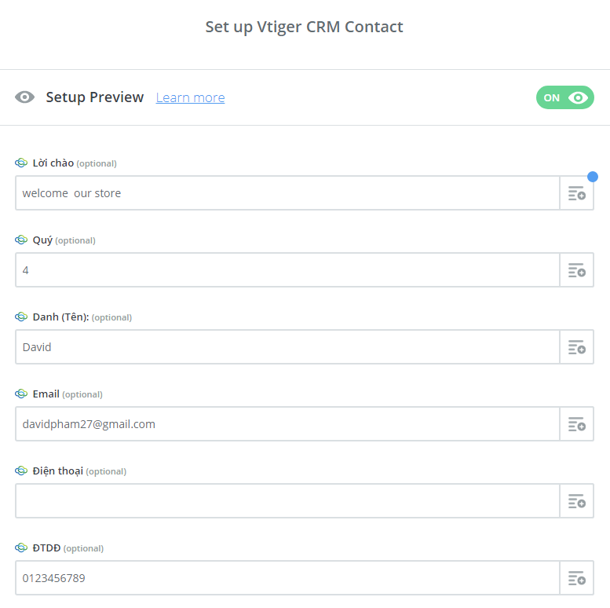Select the Email input field
The height and width of the screenshot is (608, 610).
(287, 424)
